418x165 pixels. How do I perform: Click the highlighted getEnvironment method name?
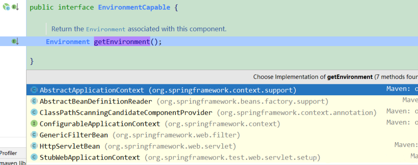pos(122,42)
